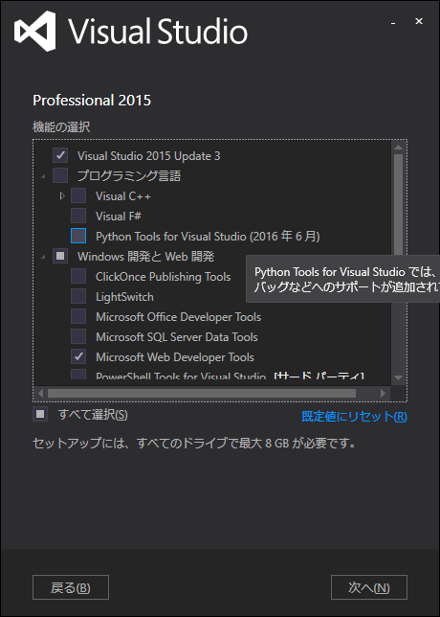
Task: Click the feature list horizontal scrollbar thumb
Action: [202, 393]
